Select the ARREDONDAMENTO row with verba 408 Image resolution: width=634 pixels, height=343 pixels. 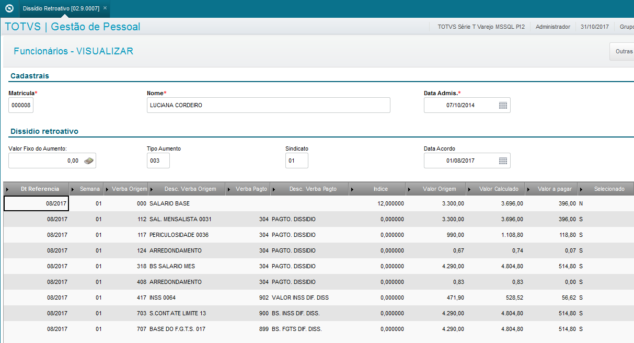point(319,282)
